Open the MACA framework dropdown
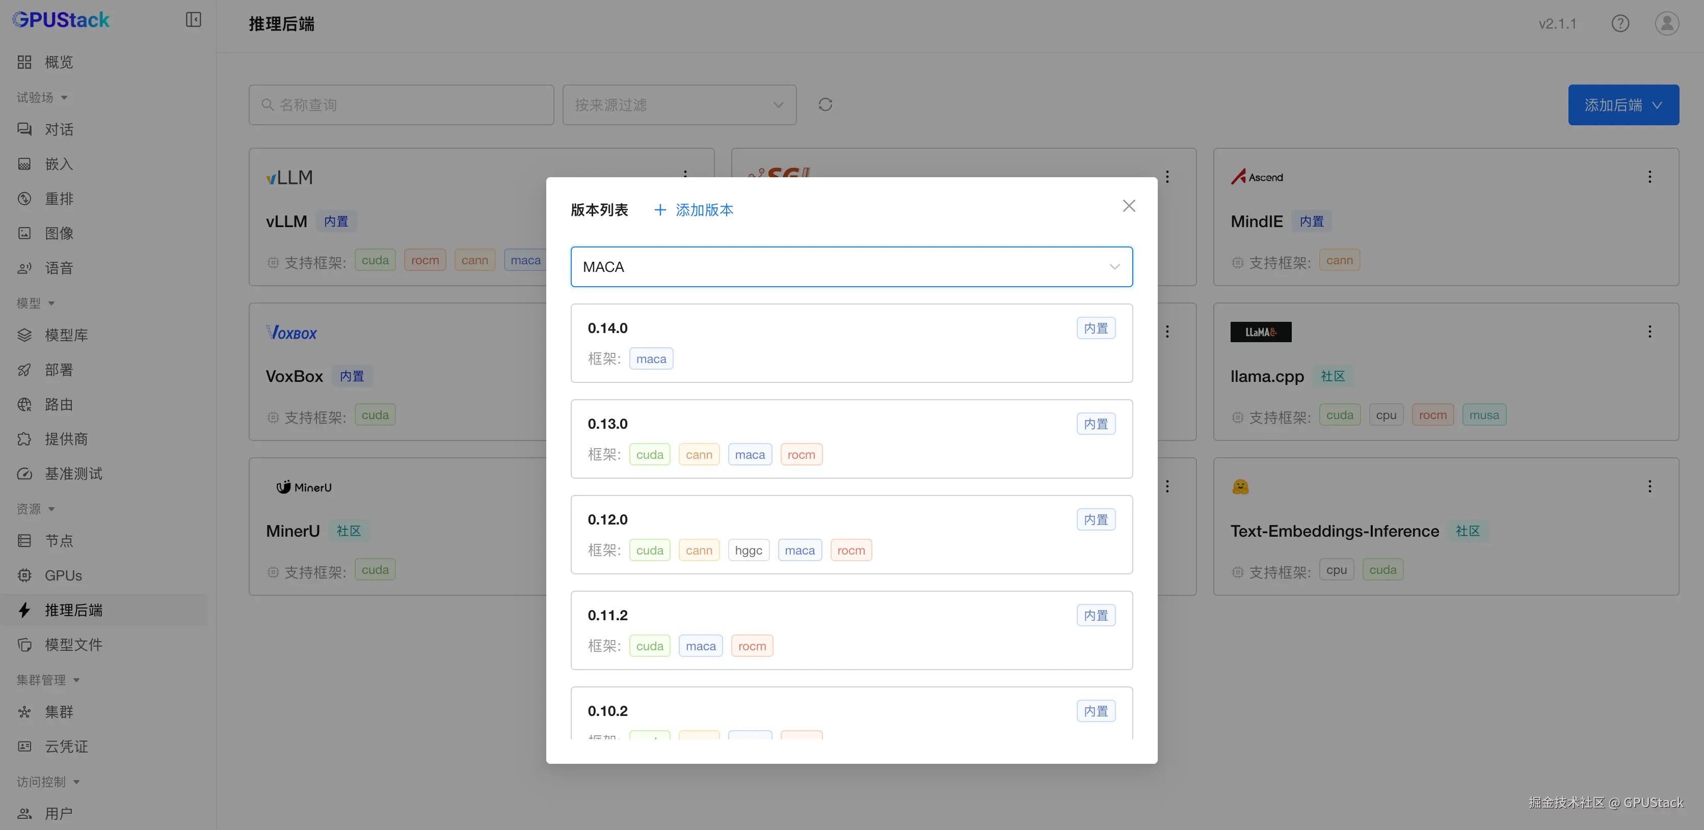1704x830 pixels. tap(851, 267)
